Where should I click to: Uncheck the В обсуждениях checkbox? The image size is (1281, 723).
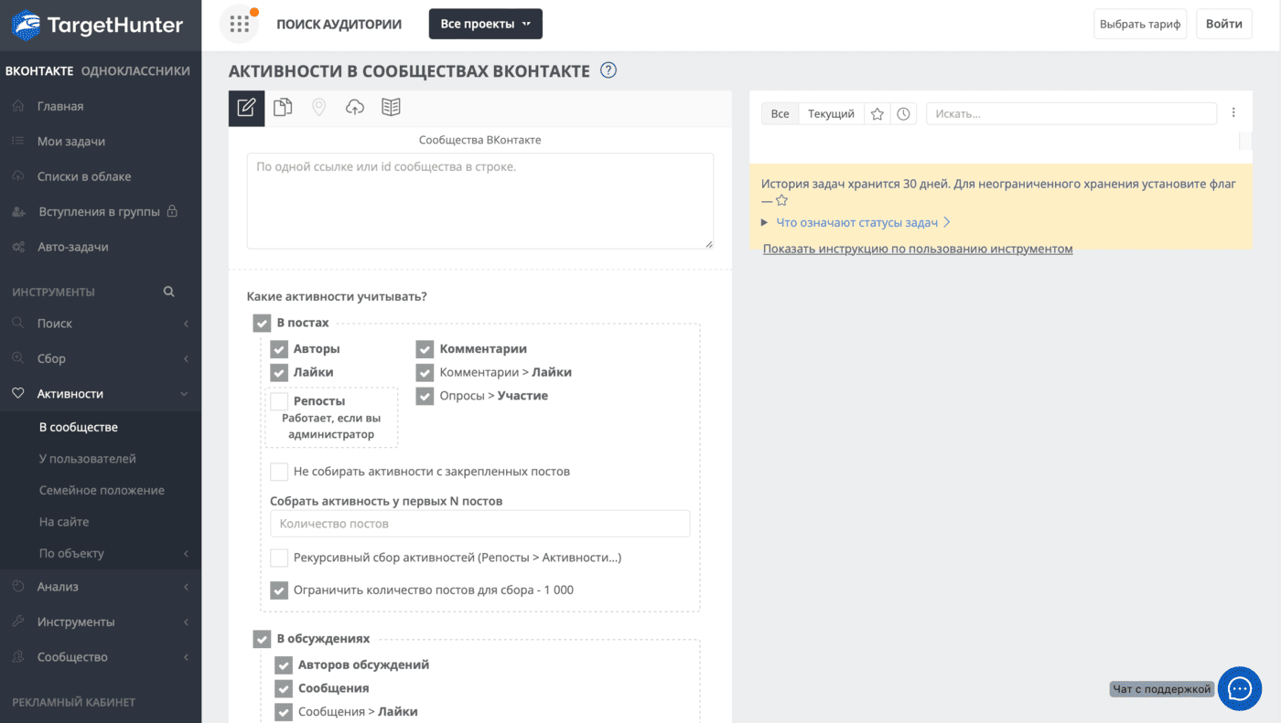(x=262, y=639)
